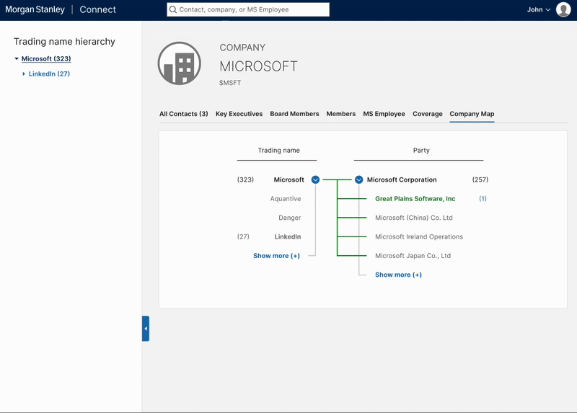Select the Aquantive trading name
Screen dimensions: 577x413
pos(285,199)
